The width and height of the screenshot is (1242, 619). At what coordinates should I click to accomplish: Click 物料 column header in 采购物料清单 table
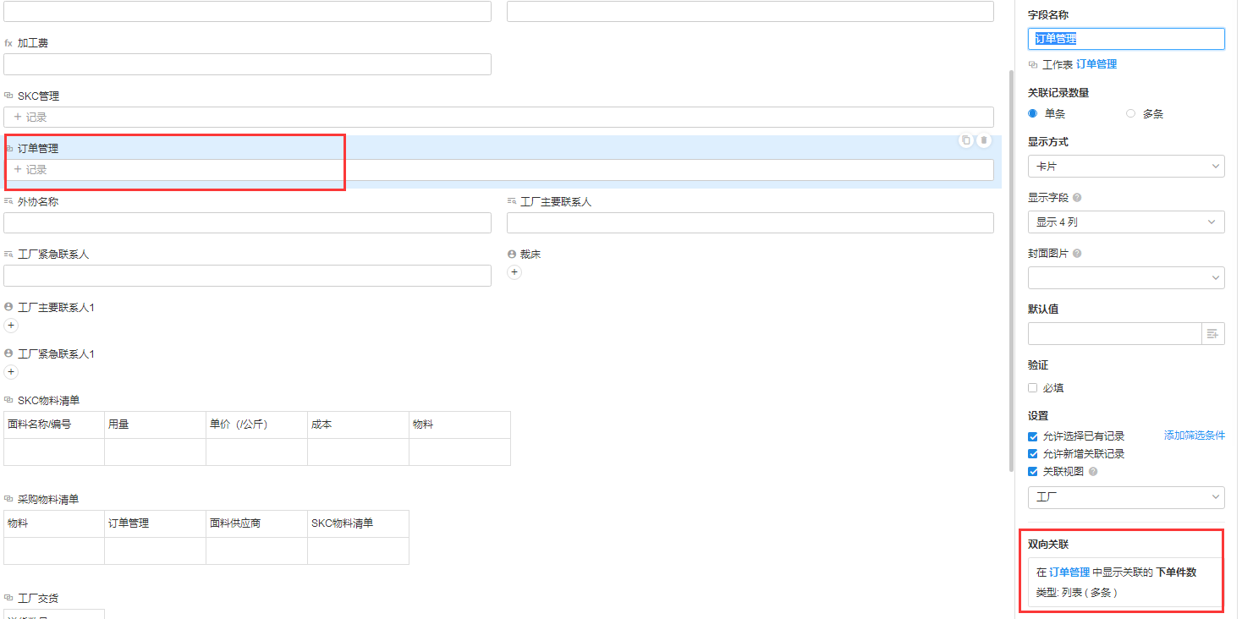(54, 523)
